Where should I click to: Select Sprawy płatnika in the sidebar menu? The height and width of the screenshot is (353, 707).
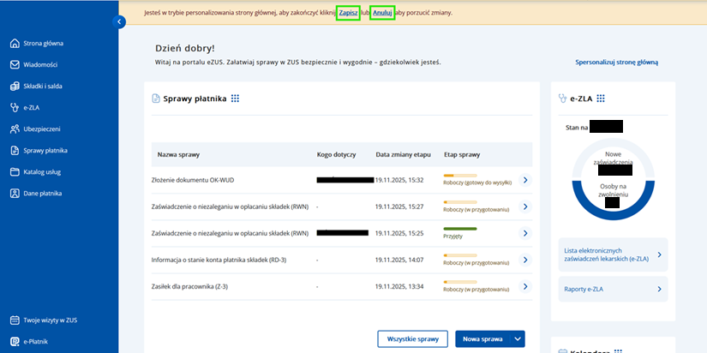tap(45, 150)
